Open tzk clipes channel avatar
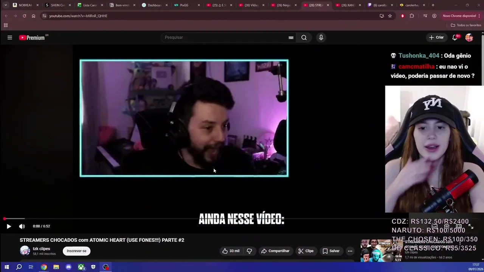The image size is (484, 272). point(25,250)
